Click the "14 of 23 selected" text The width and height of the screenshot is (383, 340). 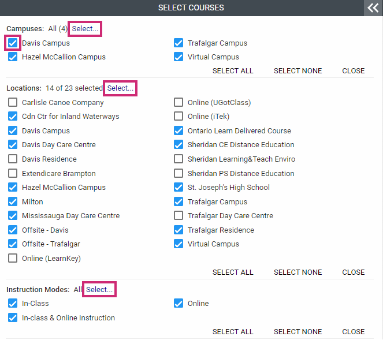[75, 88]
